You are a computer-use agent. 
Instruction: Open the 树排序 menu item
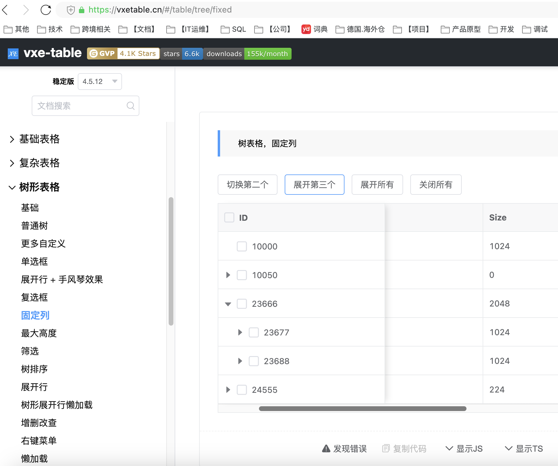coord(34,369)
